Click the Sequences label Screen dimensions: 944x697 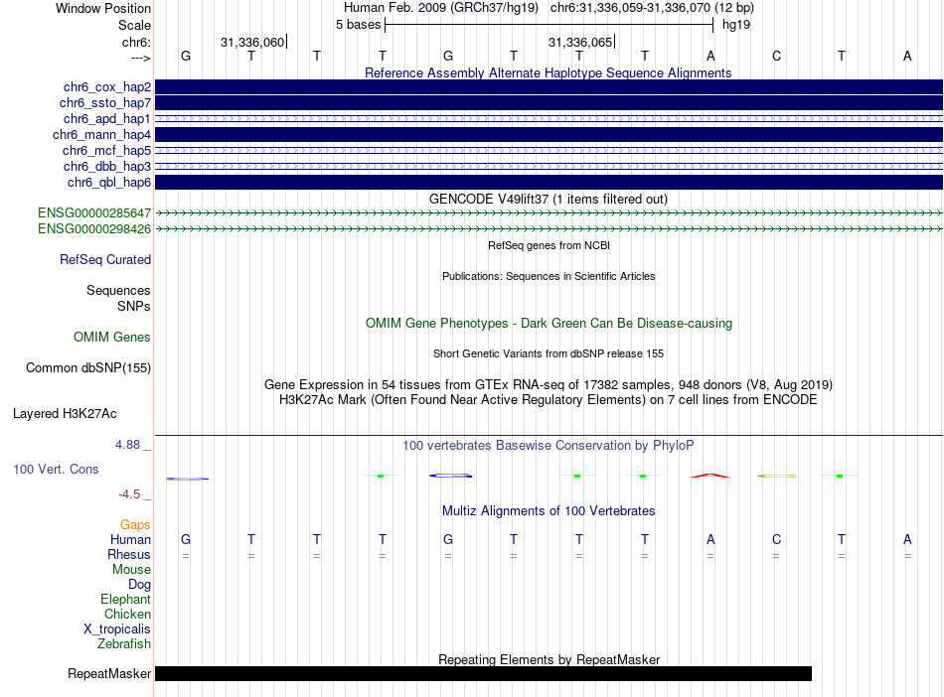(118, 291)
